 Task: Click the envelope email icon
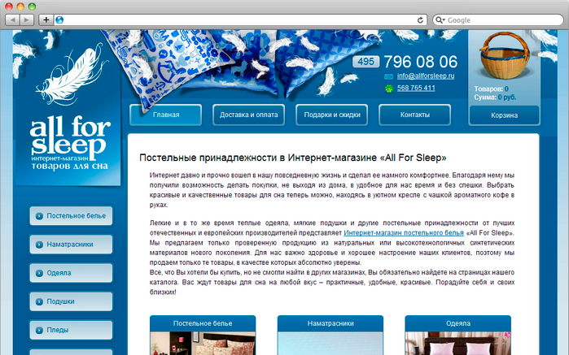388,76
